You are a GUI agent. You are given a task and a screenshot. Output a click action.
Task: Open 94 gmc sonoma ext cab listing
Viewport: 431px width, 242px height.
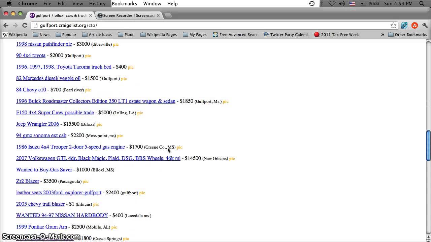click(x=41, y=135)
